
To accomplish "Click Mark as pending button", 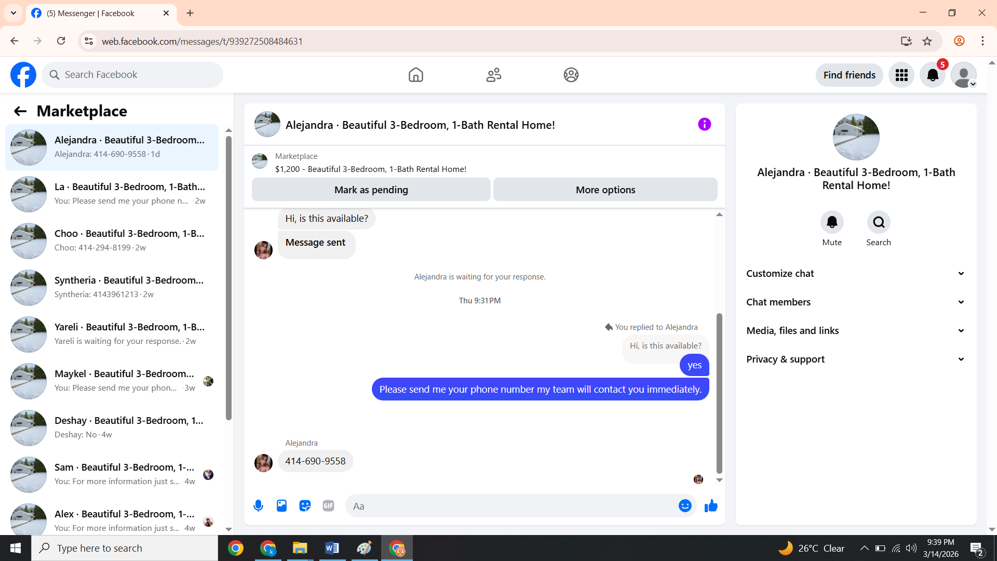I will [x=371, y=190].
